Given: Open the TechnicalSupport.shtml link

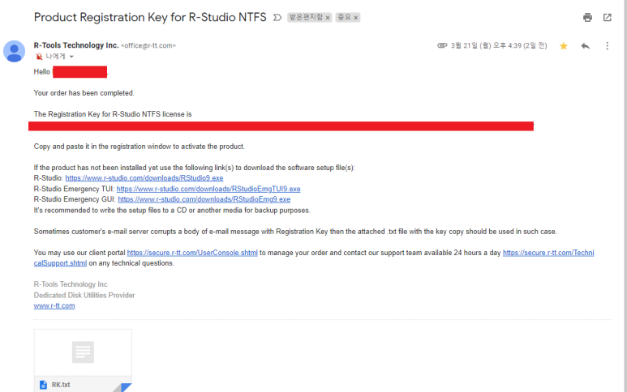Looking at the screenshot, I should pyautogui.click(x=548, y=253).
